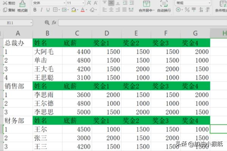Click the distributed alignment icon
This screenshot has height=151, width=227.
[x=131, y=10]
